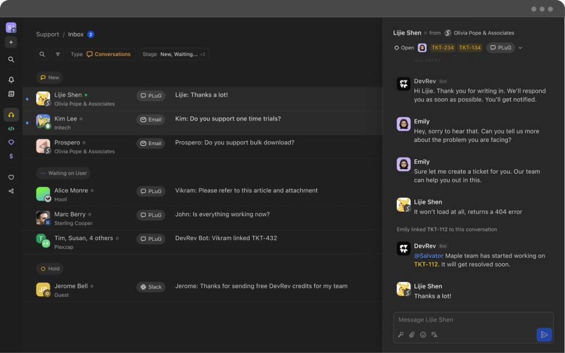Image resolution: width=565 pixels, height=353 pixels.
Task: Send the message with blue arrow button
Action: (544, 335)
